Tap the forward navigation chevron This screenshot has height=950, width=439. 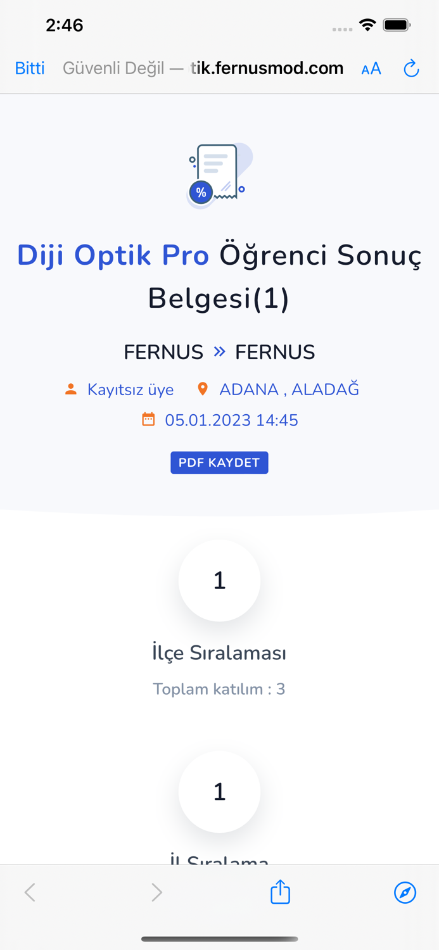[156, 892]
